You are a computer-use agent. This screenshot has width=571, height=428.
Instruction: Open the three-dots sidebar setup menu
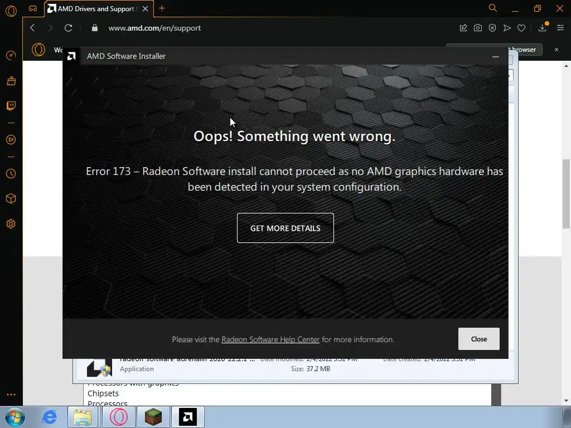(11, 395)
